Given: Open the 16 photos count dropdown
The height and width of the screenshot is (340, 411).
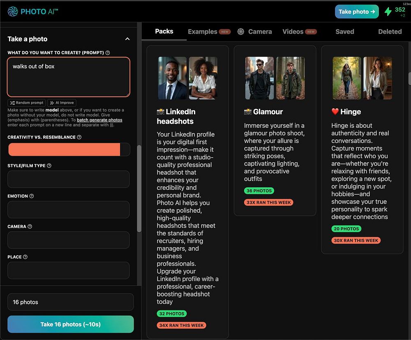Looking at the screenshot, I should [x=71, y=302].
